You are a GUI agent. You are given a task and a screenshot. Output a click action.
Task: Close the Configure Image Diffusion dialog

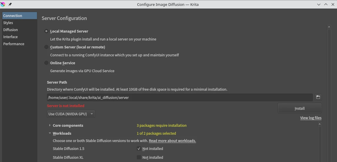click(333, 4)
